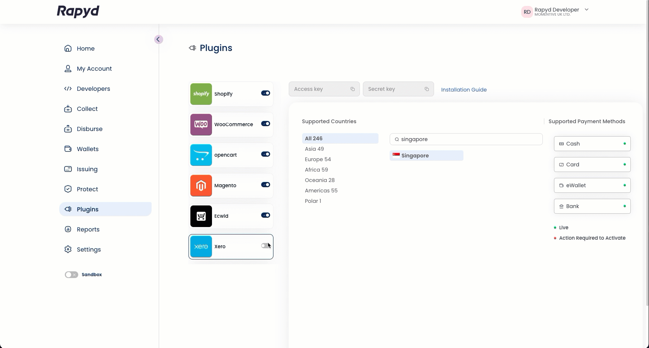This screenshot has width=649, height=348.
Task: Filter countries by Africa 59
Action: [x=316, y=170]
